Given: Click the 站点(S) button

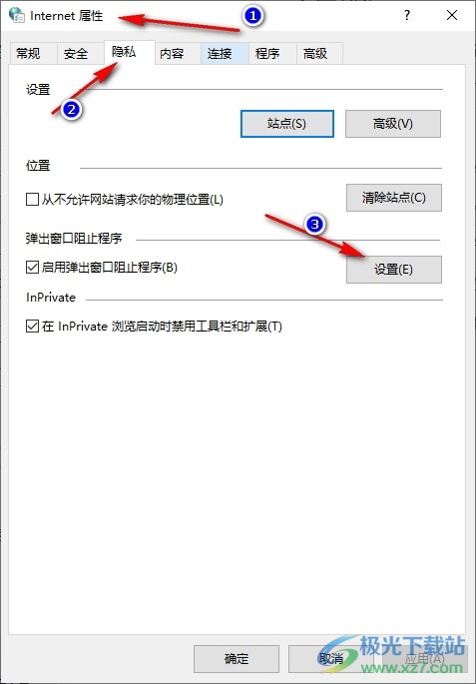Looking at the screenshot, I should coord(287,124).
